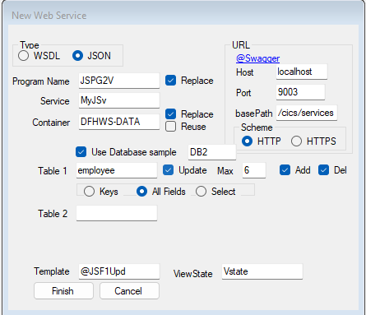Select the WSDL type radio button

[x=23, y=56]
